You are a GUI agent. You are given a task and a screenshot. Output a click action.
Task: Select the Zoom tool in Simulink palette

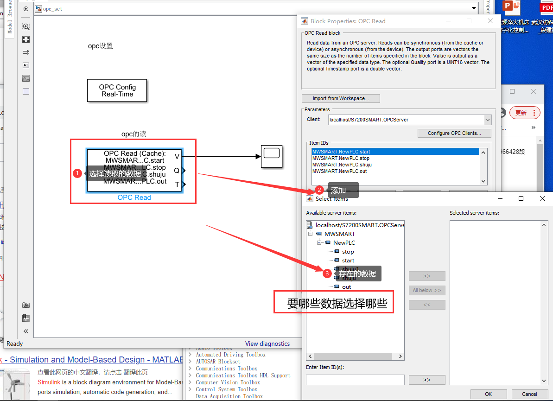25,26
